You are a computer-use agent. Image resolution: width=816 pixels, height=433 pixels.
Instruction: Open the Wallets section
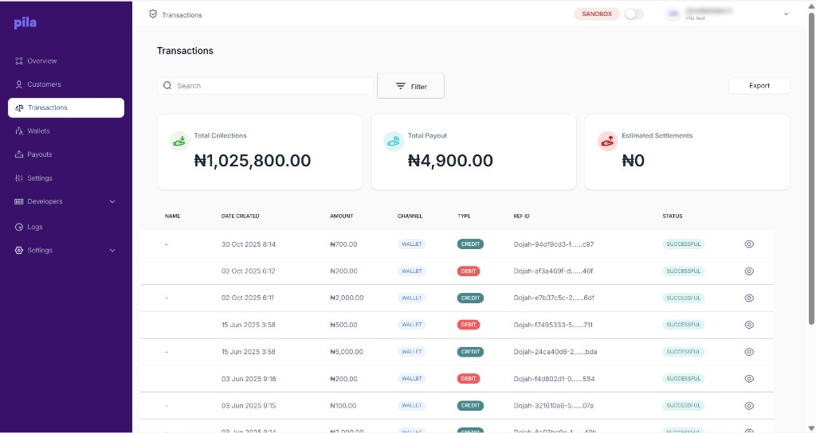38,131
